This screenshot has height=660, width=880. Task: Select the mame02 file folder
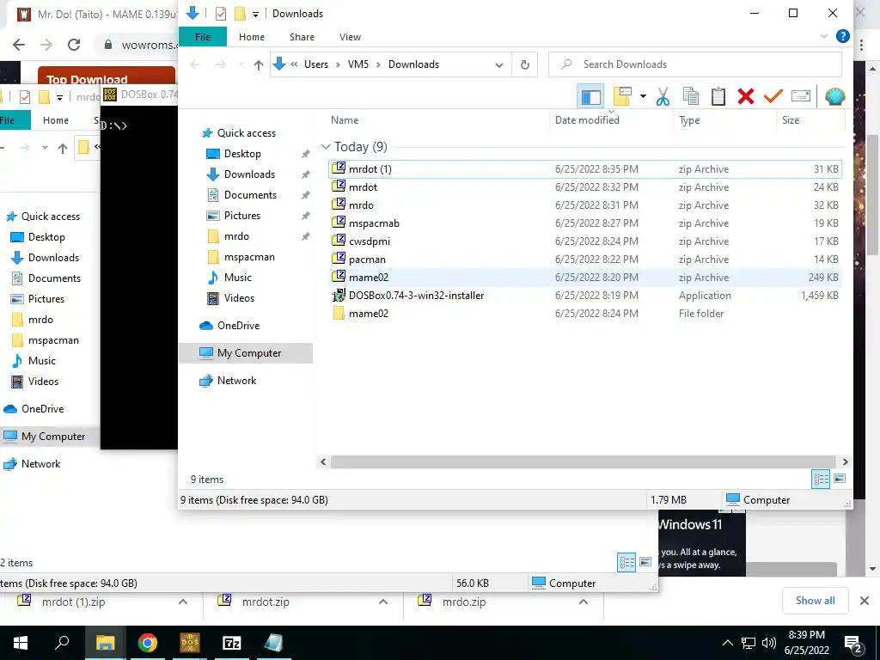pyautogui.click(x=584, y=313)
